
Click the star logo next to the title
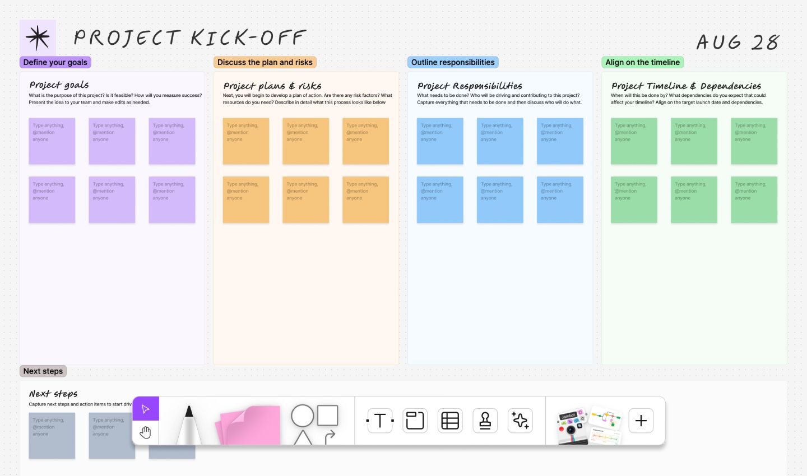click(38, 37)
